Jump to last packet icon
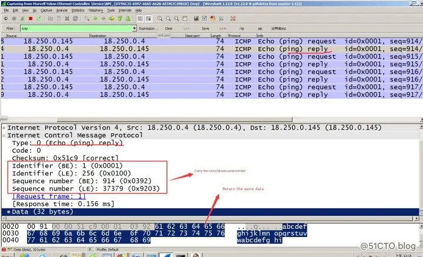The height and width of the screenshot is (257, 423). 128,19
